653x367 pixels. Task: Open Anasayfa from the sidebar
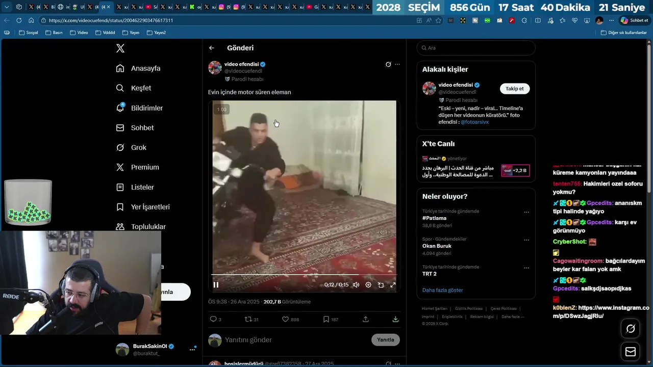[138, 68]
